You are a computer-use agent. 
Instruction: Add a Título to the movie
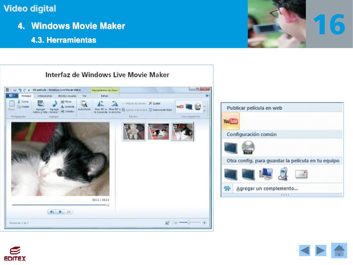(x=66, y=102)
